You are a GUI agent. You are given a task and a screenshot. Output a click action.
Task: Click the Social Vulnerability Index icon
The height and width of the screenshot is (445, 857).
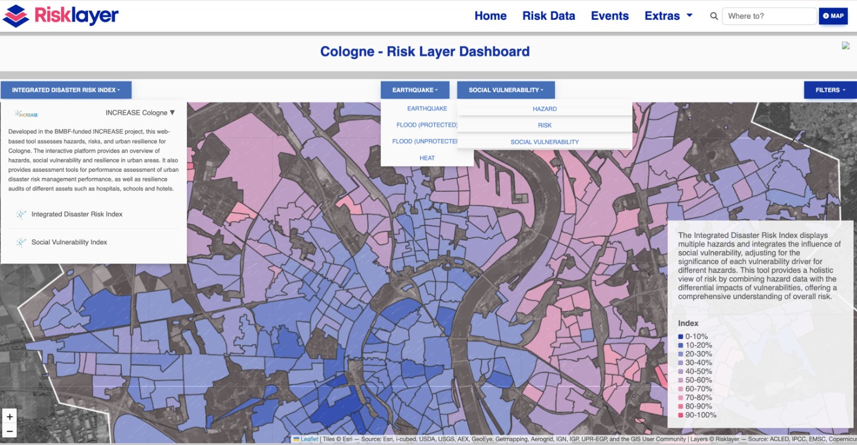tap(21, 242)
